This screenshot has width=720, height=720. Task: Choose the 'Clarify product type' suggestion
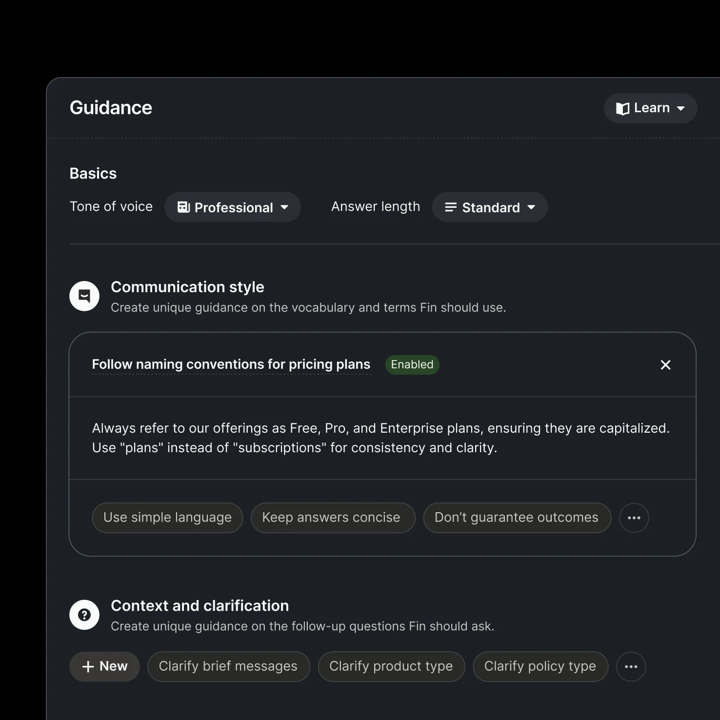[391, 666]
